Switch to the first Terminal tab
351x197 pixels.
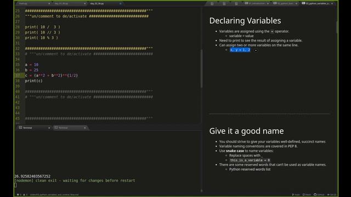click(x=33, y=128)
